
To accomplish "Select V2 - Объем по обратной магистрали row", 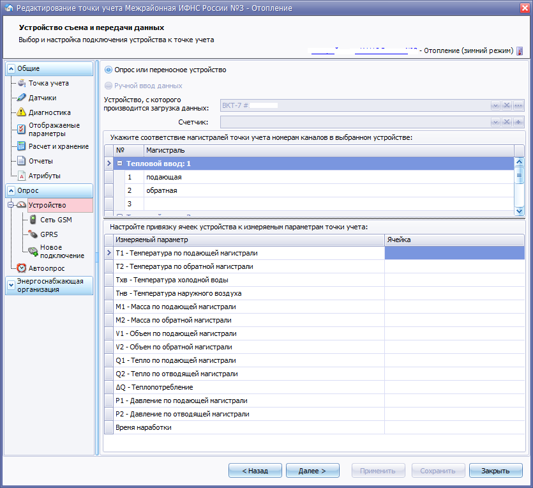I will coord(315,347).
